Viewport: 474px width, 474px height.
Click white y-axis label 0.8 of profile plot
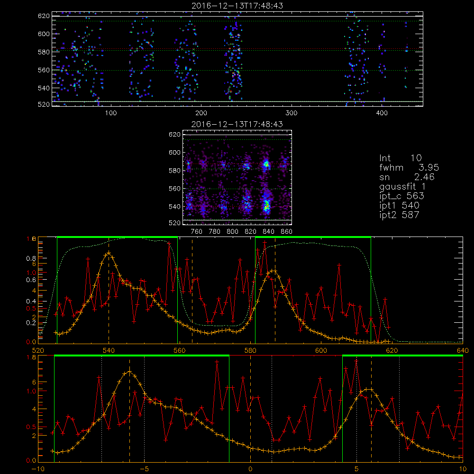32,258
